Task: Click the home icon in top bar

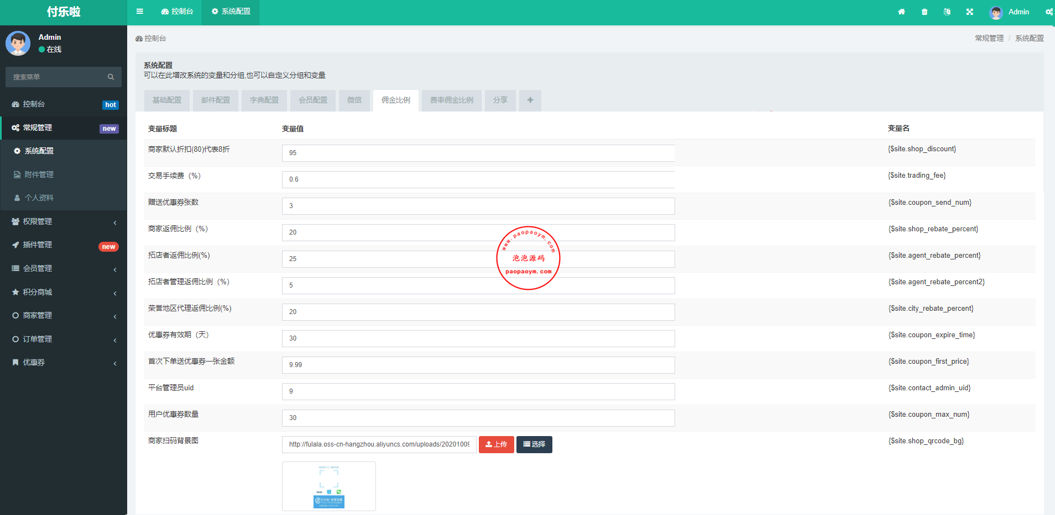Action: 901,12
